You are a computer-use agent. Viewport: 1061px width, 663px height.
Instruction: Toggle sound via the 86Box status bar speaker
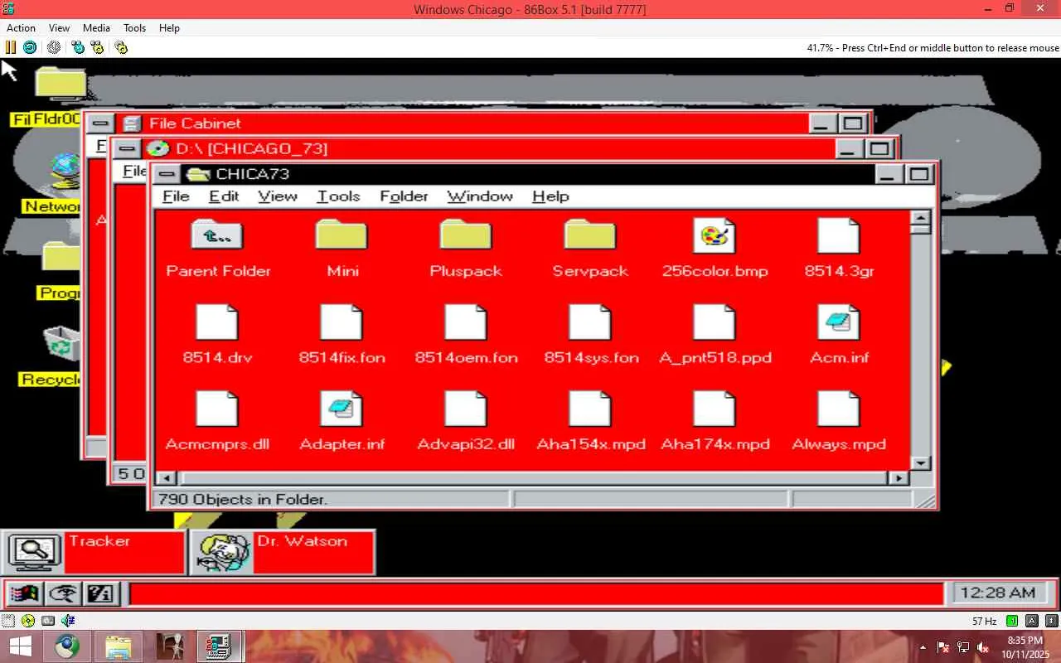pos(68,620)
